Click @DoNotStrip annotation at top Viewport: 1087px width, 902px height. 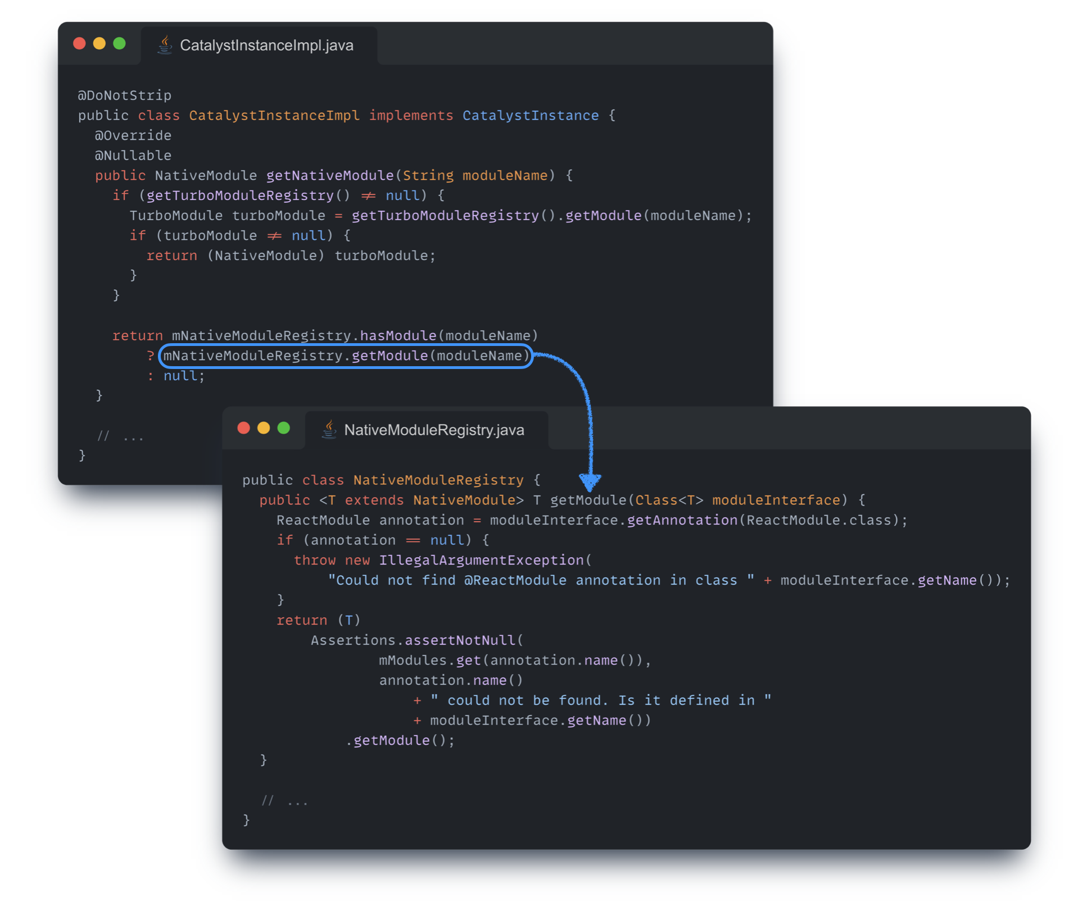coord(124,95)
